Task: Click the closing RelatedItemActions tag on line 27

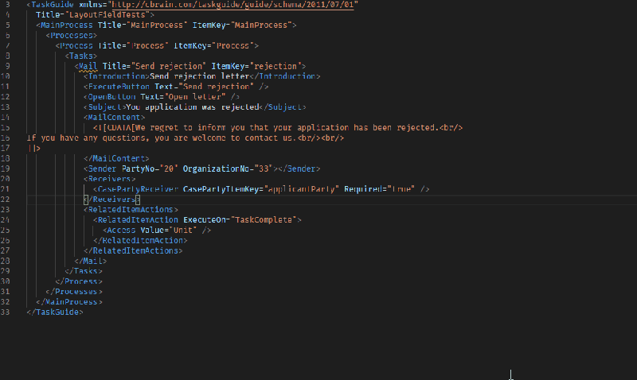Action: pos(133,250)
